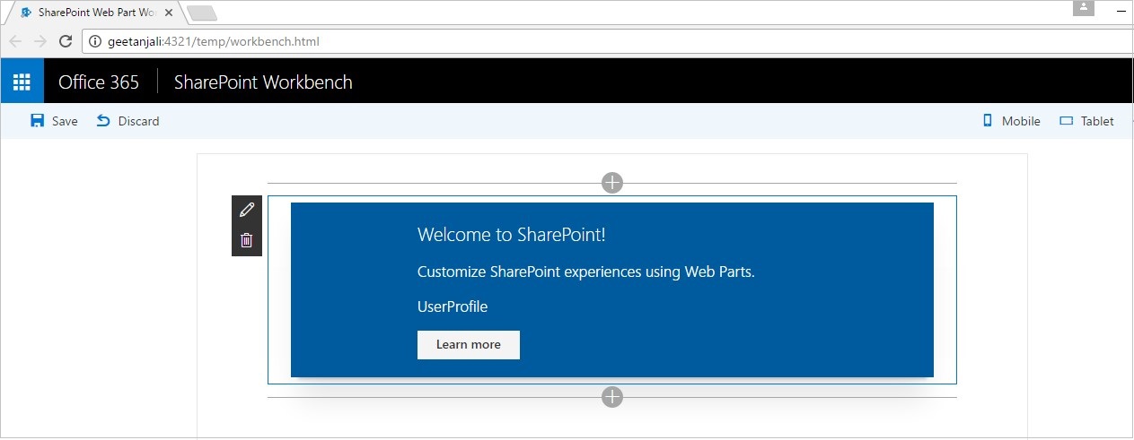Open a new browser tab
This screenshot has width=1134, height=440.
tap(202, 13)
